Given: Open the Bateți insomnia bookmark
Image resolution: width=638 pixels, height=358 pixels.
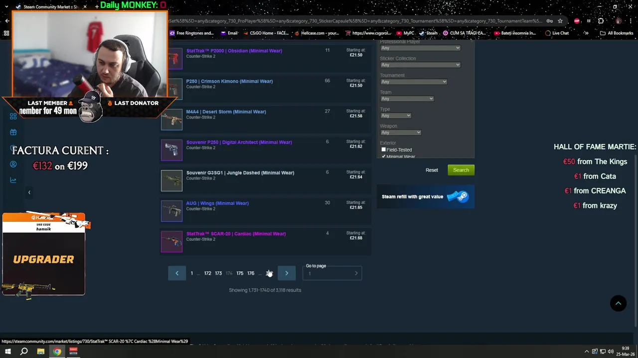Looking at the screenshot, I should click(514, 33).
